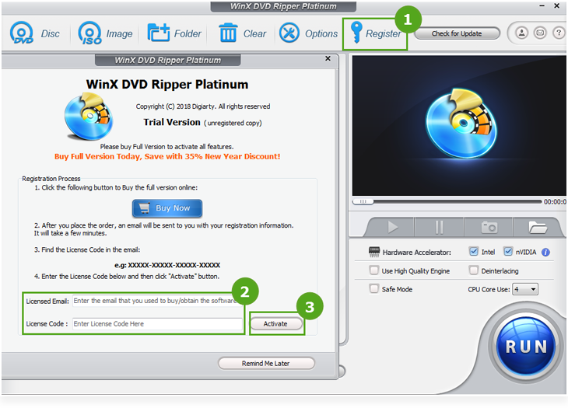Play the video preview

[x=392, y=228]
